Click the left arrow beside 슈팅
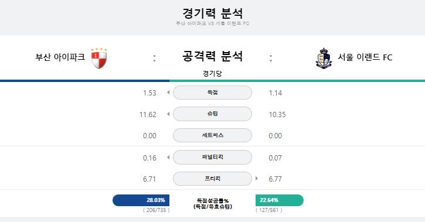 coord(168,114)
